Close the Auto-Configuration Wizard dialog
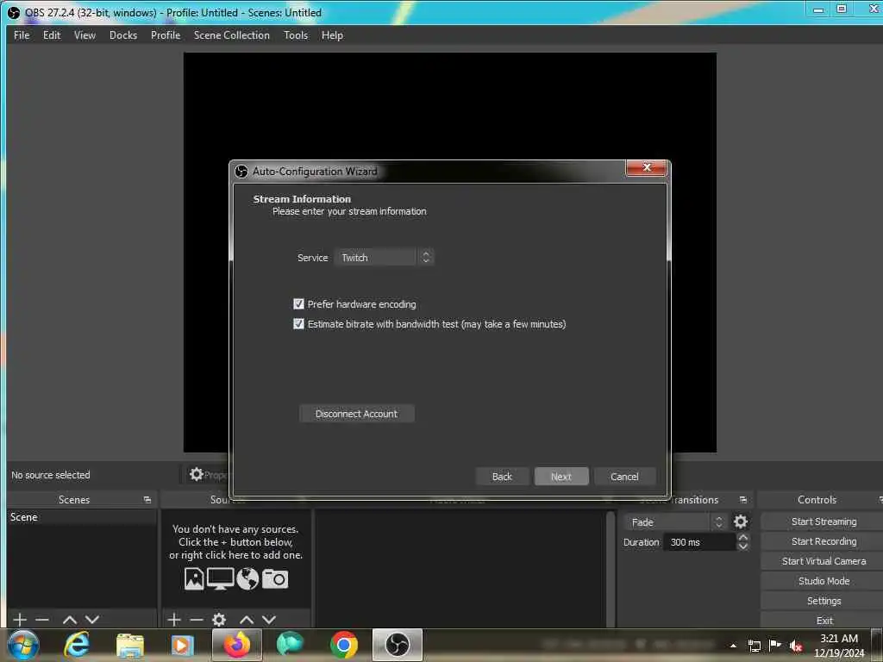 pos(647,167)
